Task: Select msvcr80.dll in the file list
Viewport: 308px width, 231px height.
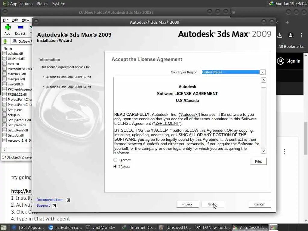Action: pos(16,84)
